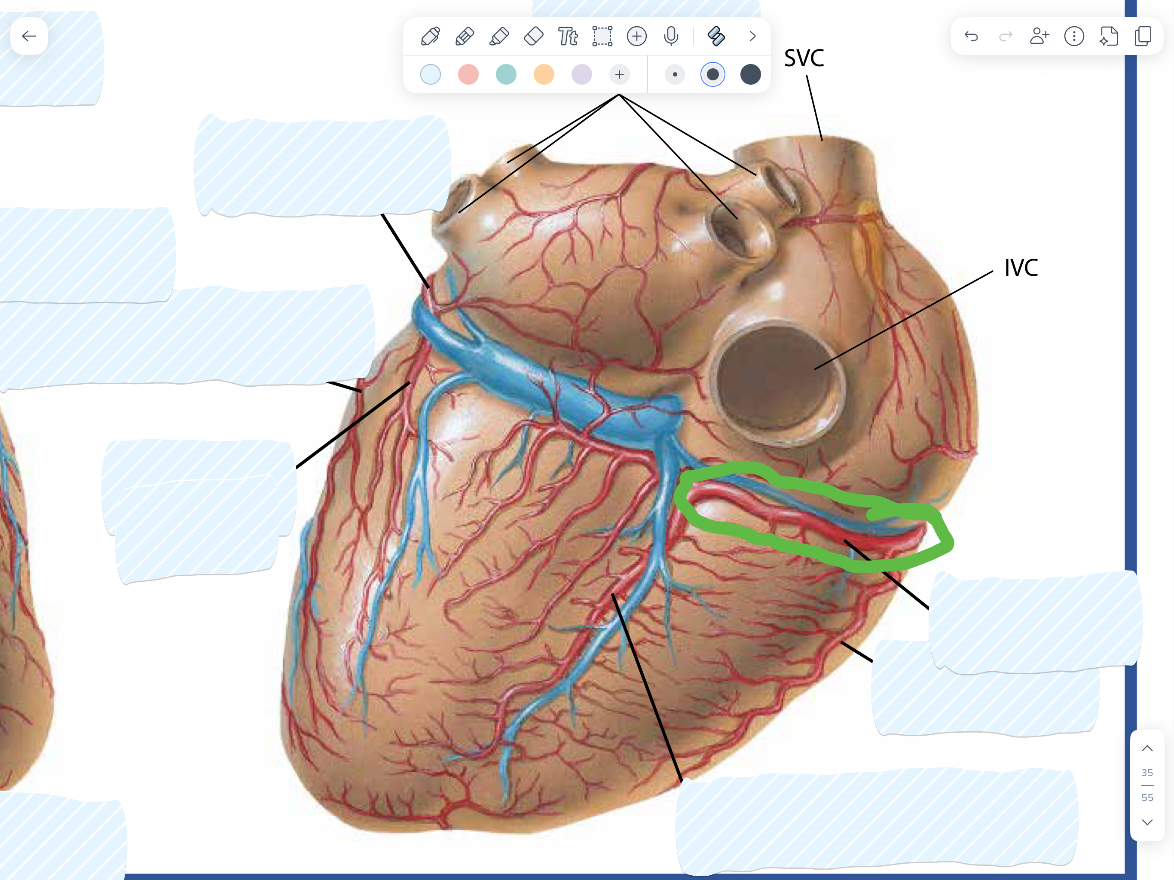
Task: Choose the light blue color swatch
Action: coord(431,74)
